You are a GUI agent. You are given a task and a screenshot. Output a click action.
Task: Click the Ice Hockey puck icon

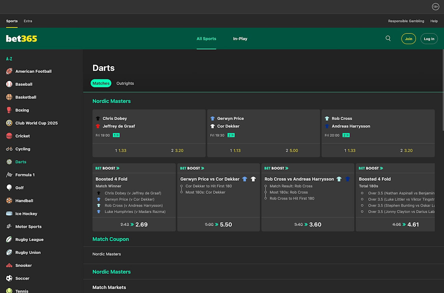click(9, 214)
